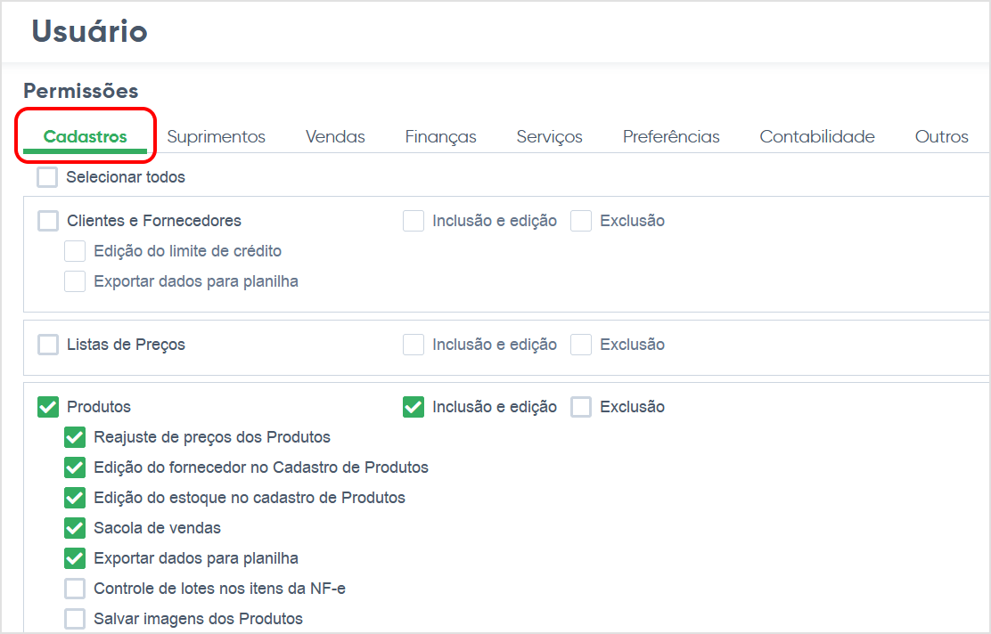
Task: Switch to the Contabilidade tab
Action: click(817, 136)
